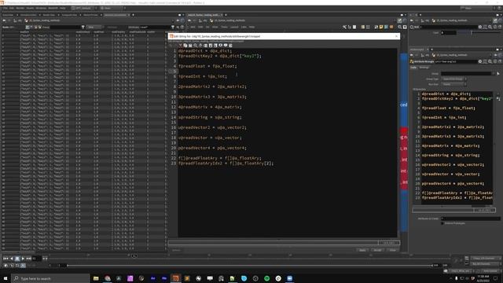
Task: Step back one frame in playbar
Action: 12,259
